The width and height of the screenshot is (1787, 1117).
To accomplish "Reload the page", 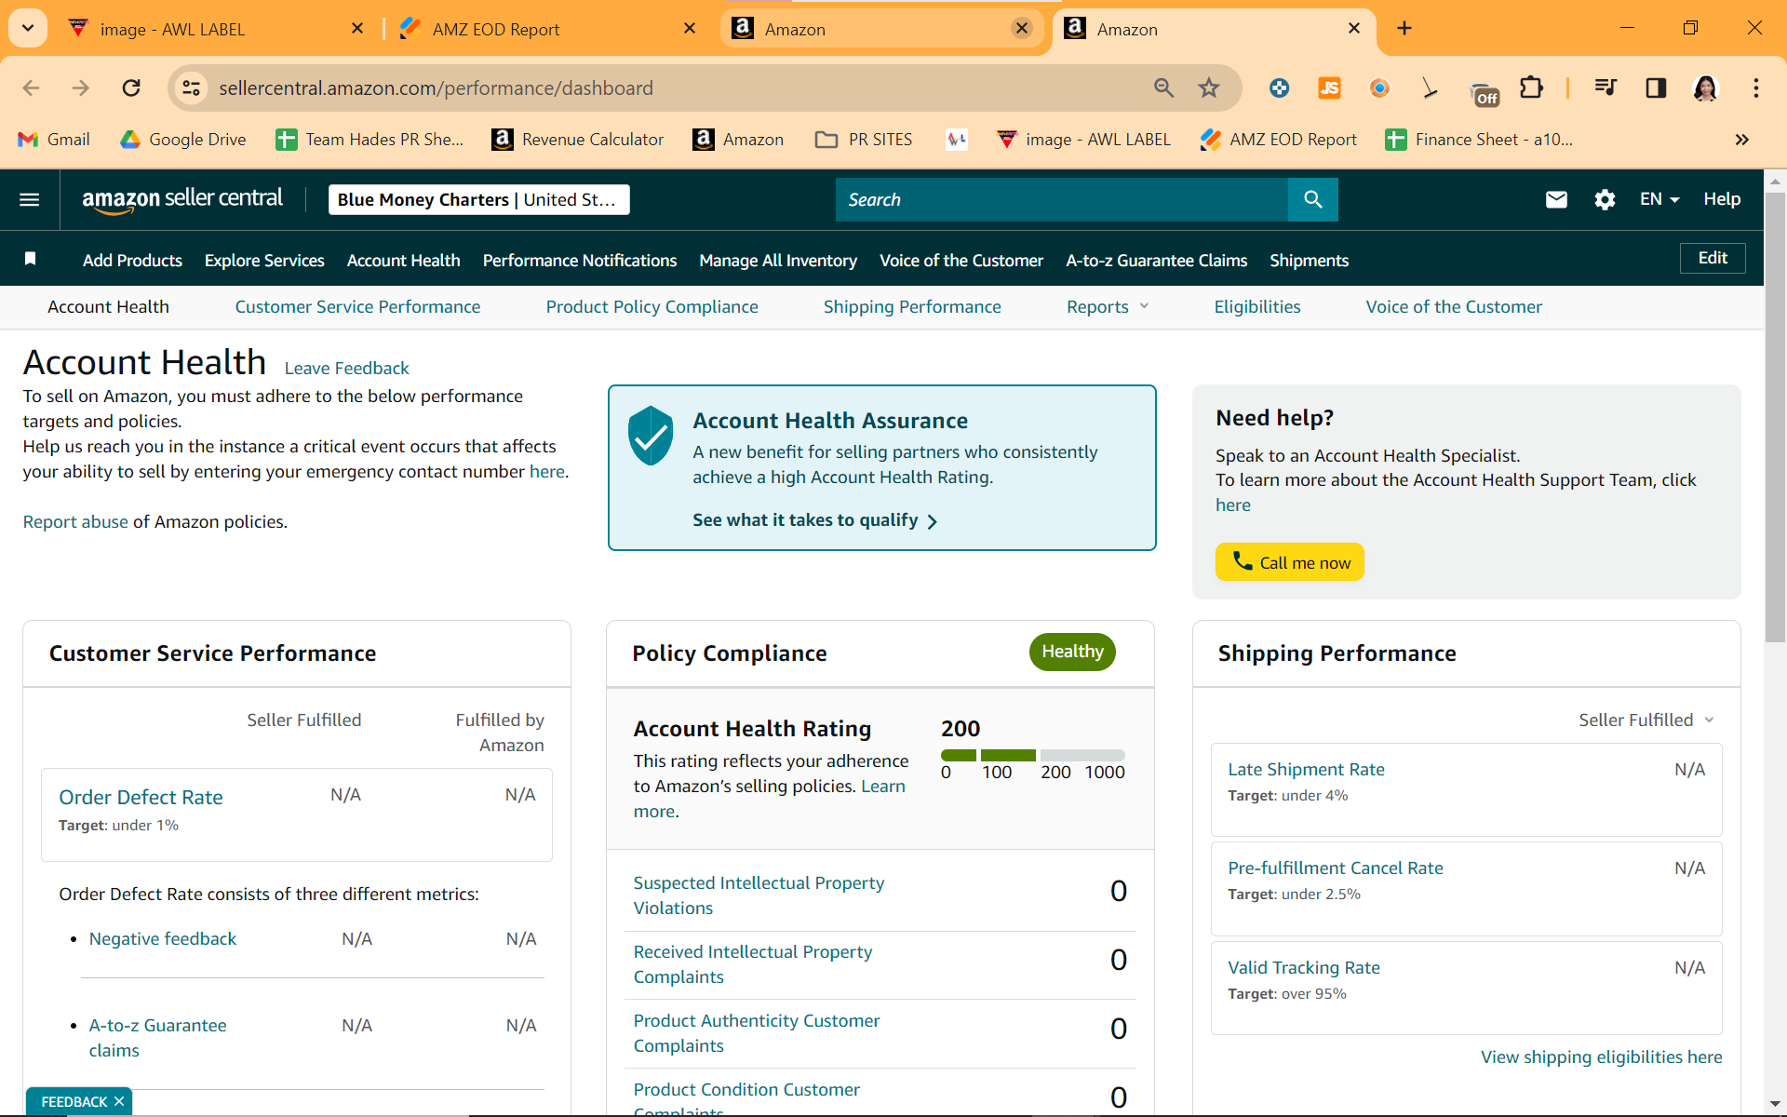I will pyautogui.click(x=131, y=87).
